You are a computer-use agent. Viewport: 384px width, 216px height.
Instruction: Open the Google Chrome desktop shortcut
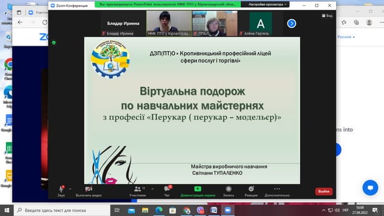[8, 69]
